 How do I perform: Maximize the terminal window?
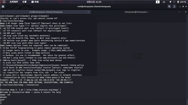[x=183, y=7]
